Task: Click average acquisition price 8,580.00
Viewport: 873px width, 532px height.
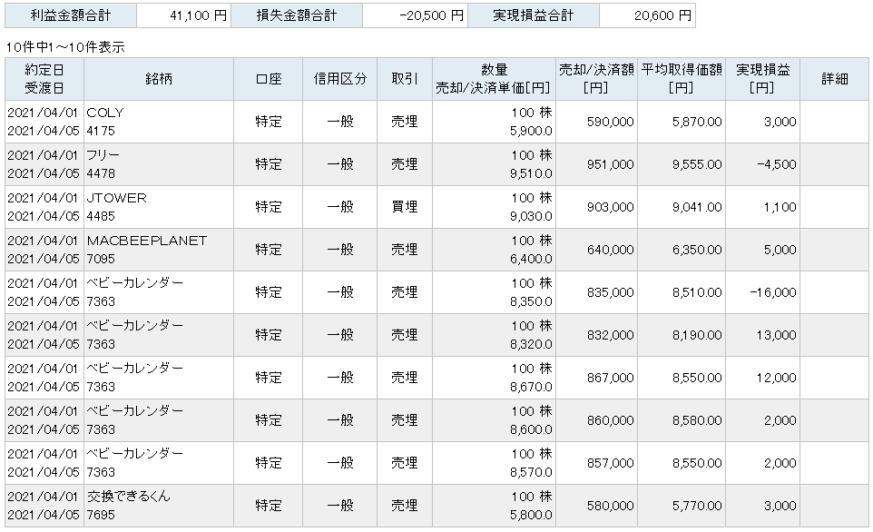Action: pos(697,420)
